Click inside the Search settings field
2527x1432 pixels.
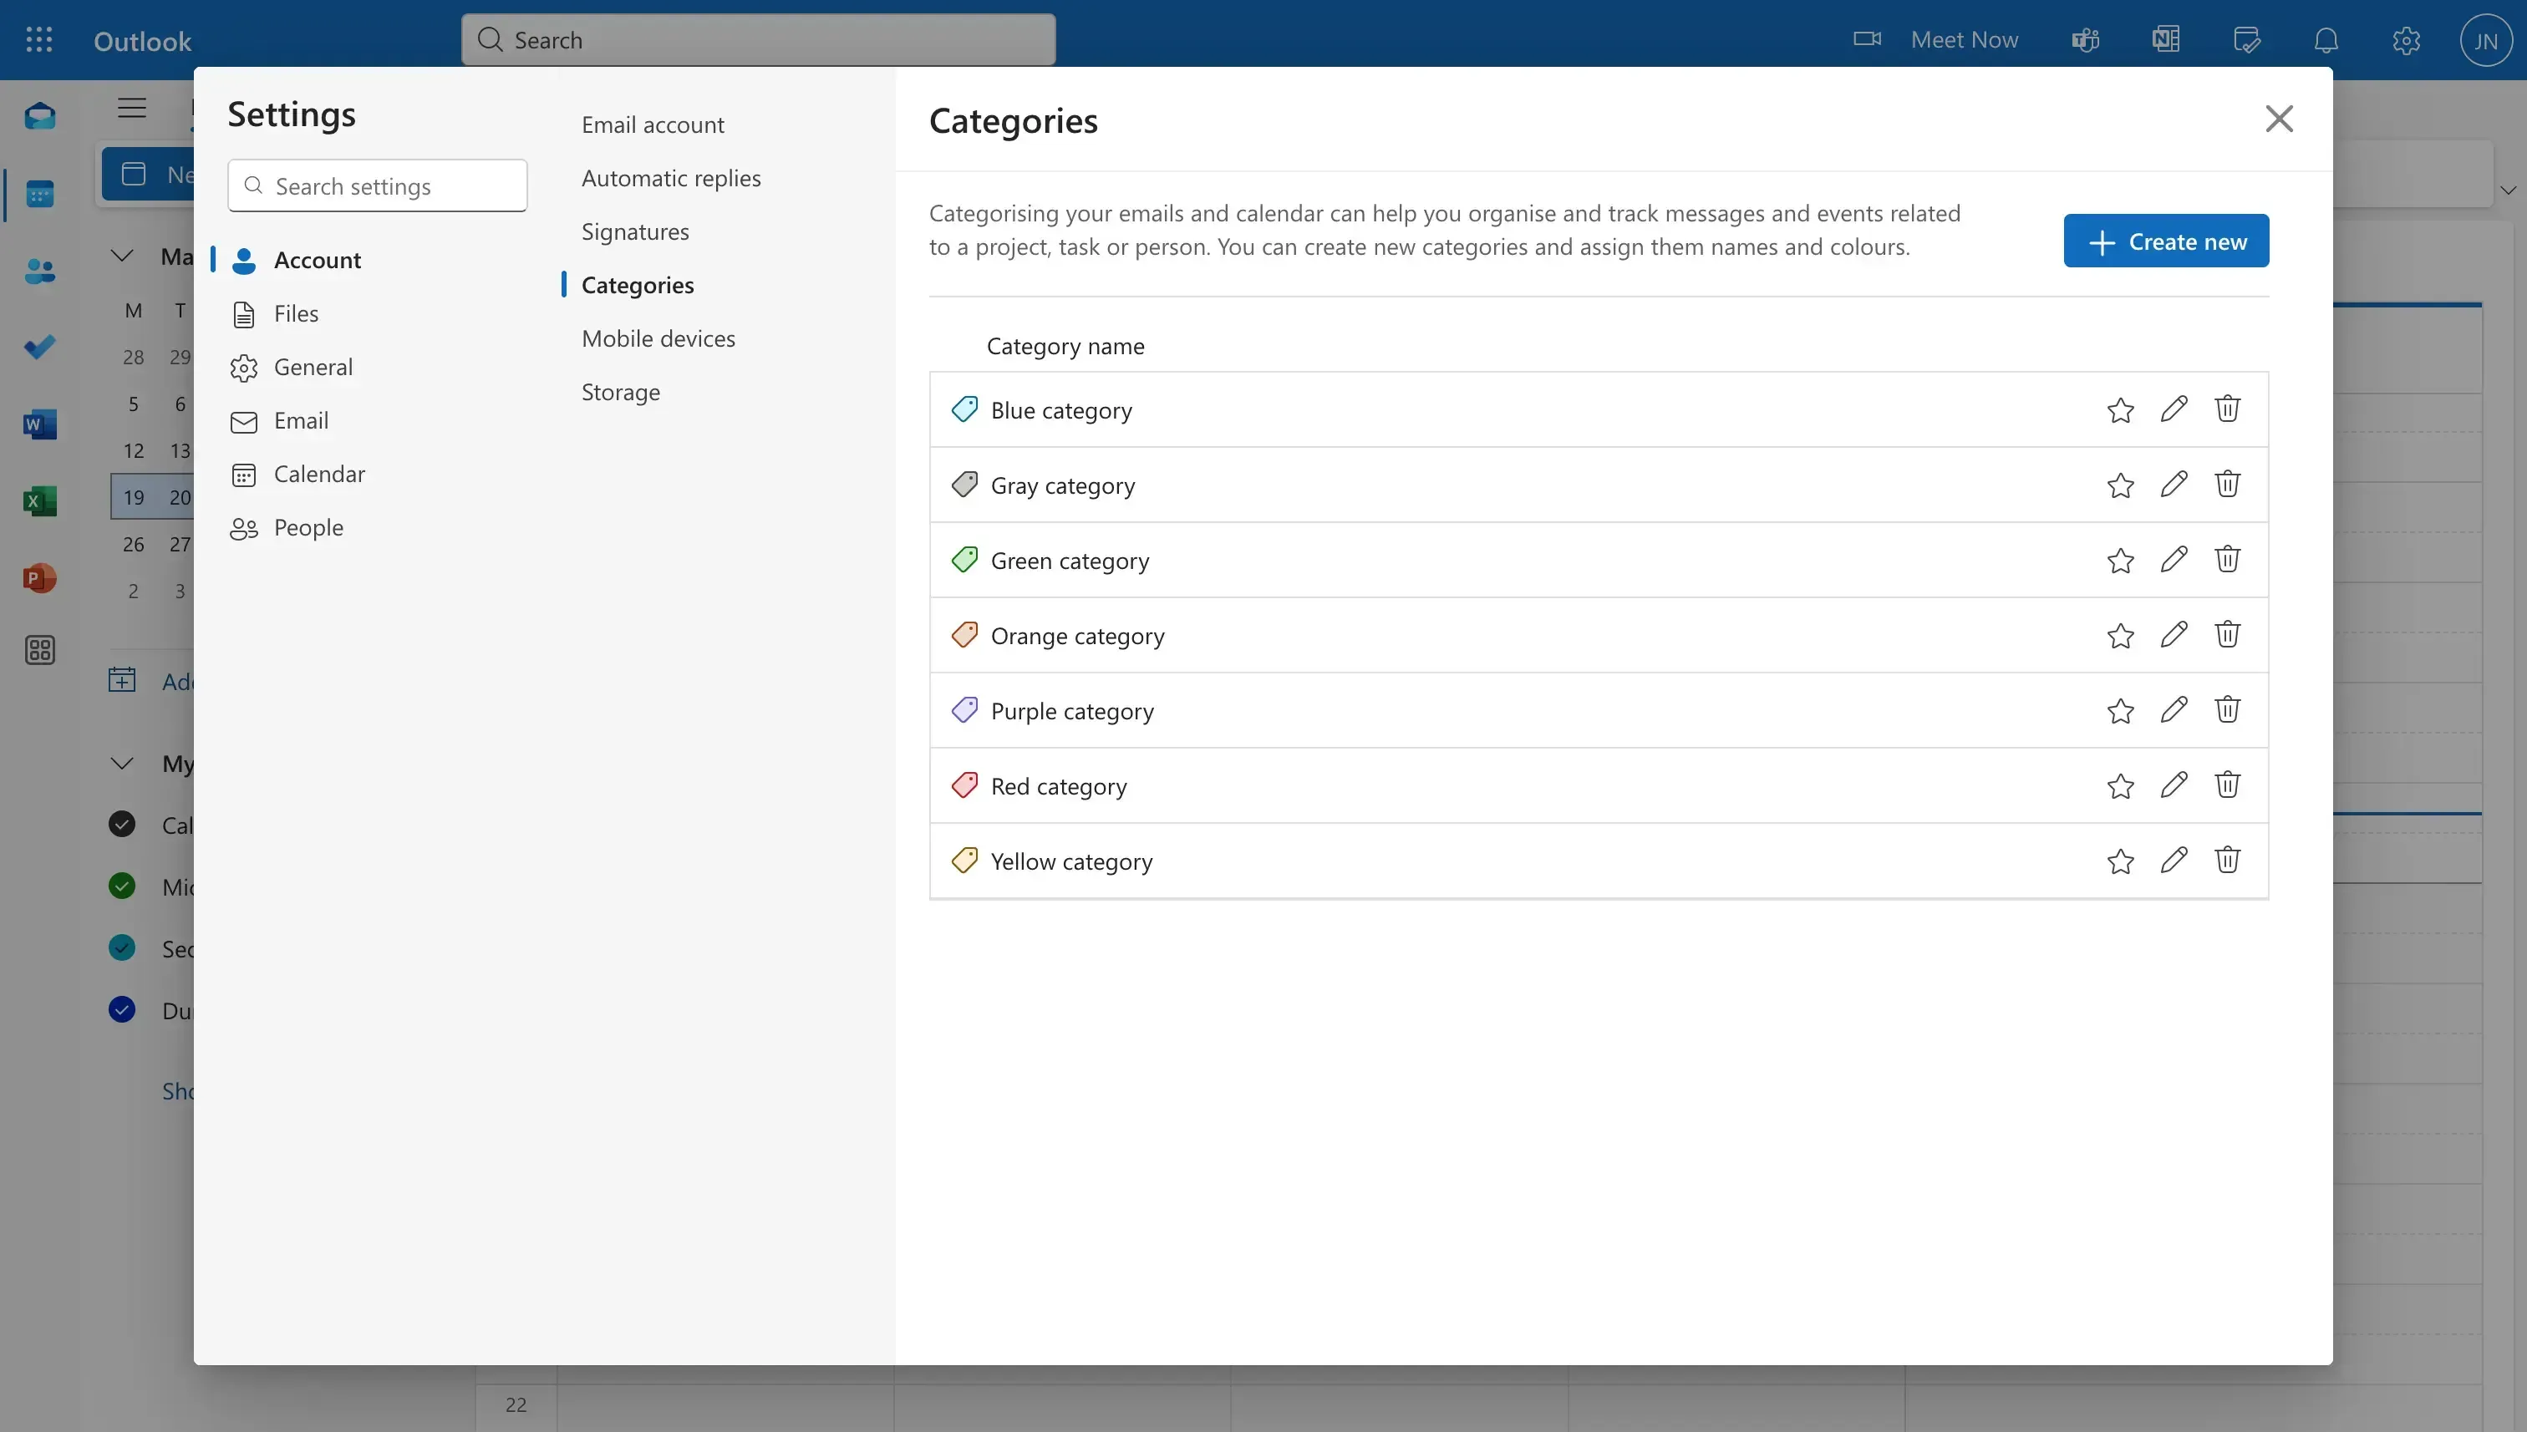click(x=377, y=185)
